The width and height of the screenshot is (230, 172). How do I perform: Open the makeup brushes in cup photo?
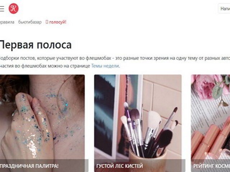(138, 117)
